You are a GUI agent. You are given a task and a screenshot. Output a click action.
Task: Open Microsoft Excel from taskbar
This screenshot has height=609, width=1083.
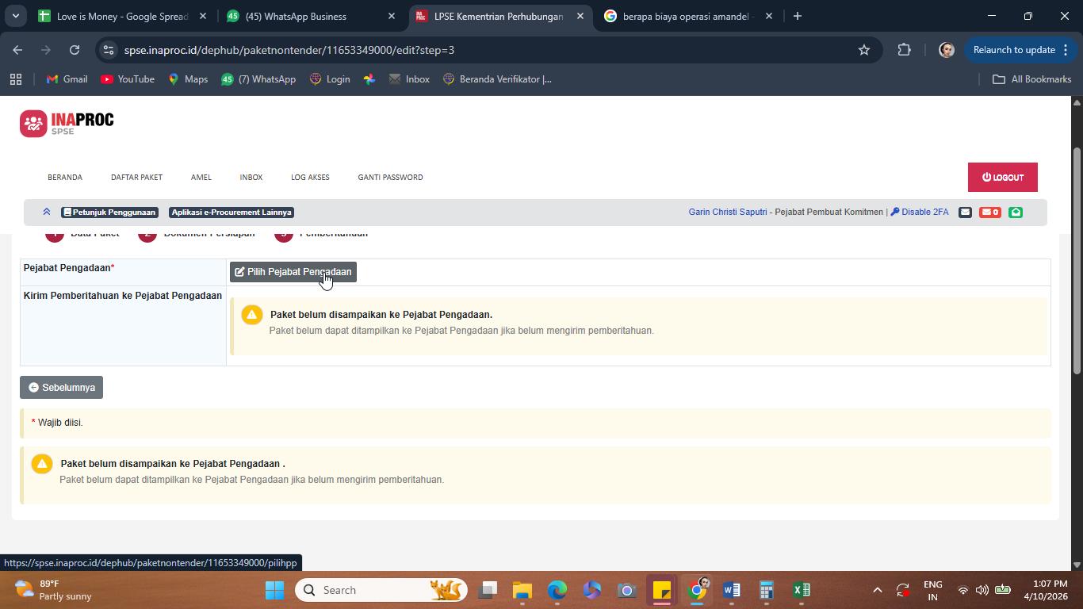click(801, 590)
